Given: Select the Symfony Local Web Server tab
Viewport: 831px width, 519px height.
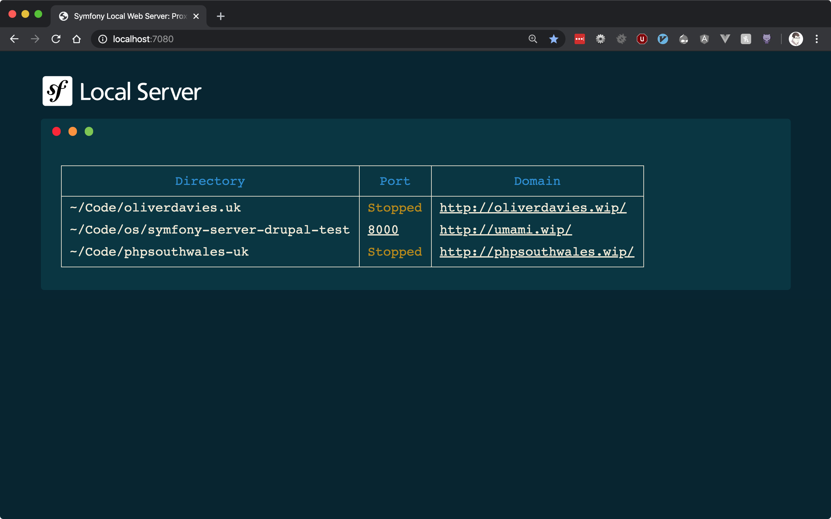Looking at the screenshot, I should (127, 16).
